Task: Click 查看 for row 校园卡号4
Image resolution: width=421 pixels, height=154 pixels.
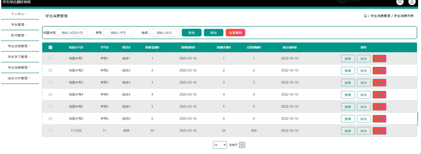Action: click(348, 95)
